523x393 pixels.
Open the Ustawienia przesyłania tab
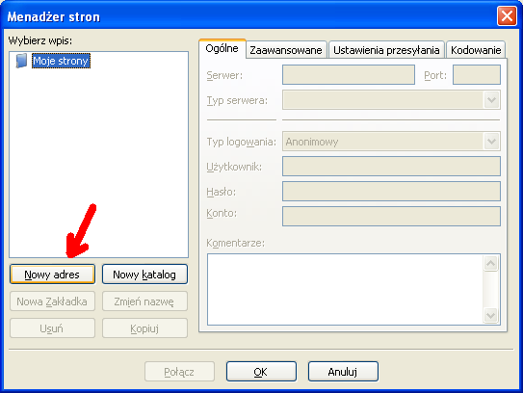click(386, 50)
